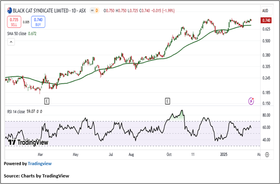Click the BUY 0.740 button
Viewport: 280px width, 184px height.
(x=38, y=22)
